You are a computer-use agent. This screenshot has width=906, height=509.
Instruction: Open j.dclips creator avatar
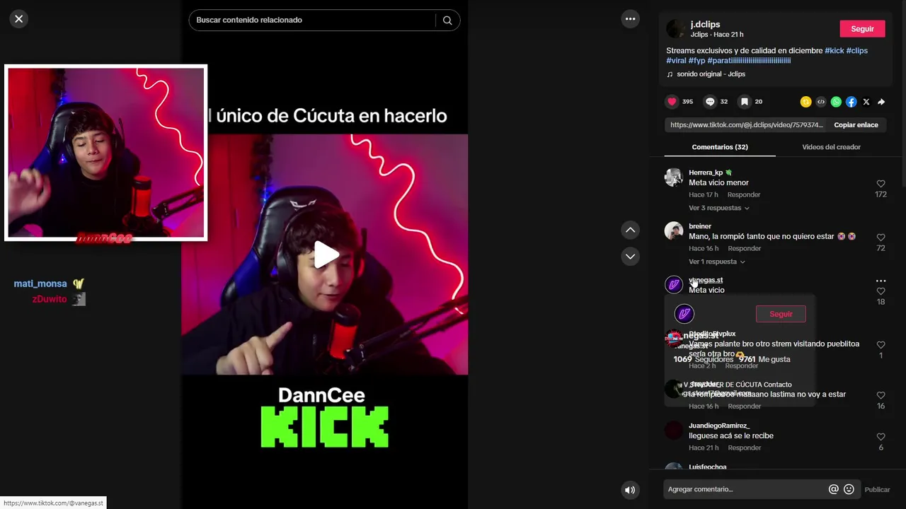[x=676, y=29]
